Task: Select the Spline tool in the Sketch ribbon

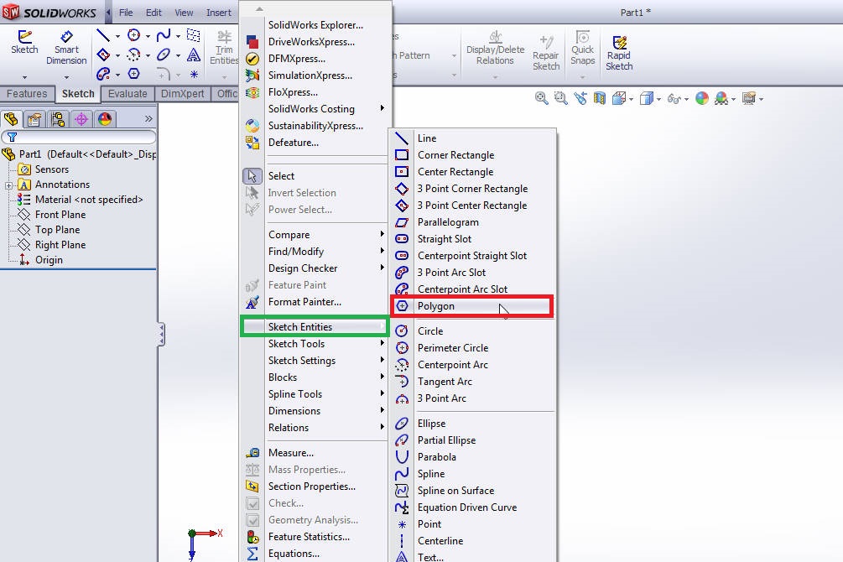Action: (164, 35)
